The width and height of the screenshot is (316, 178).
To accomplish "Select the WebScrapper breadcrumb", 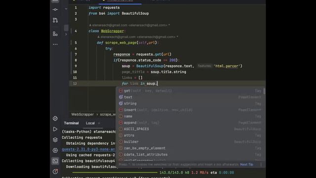I will coord(82,114).
